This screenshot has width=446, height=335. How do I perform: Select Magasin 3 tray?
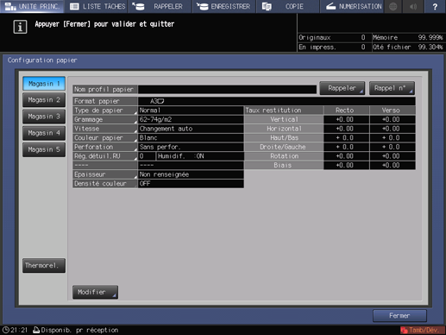tap(44, 117)
